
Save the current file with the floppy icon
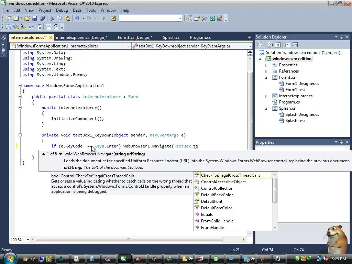[35, 19]
